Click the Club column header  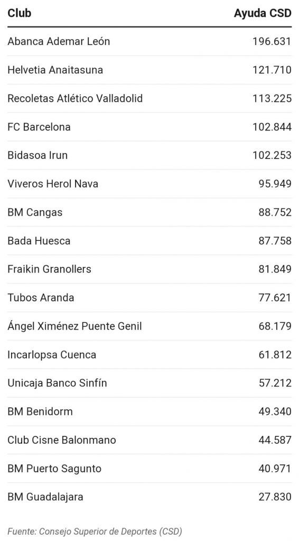[20, 13]
